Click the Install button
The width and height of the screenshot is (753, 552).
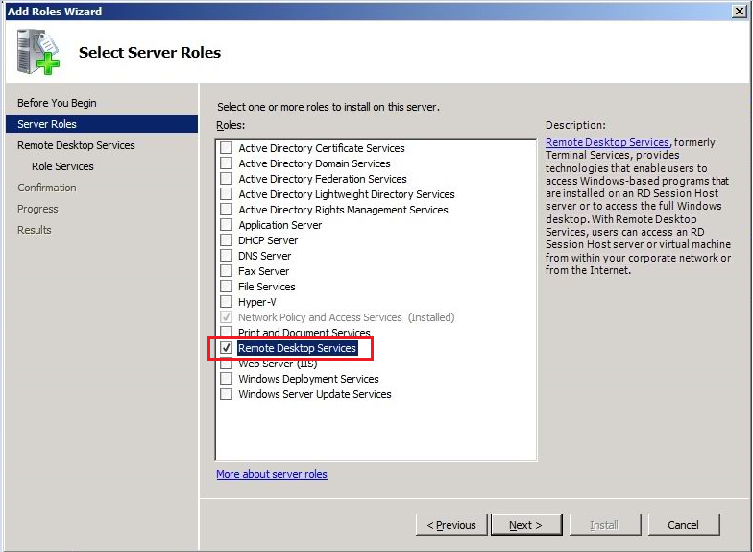click(605, 525)
